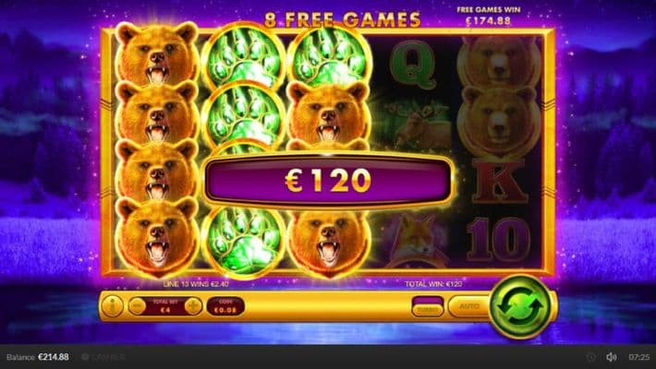Select the coin value €0.08 display
The width and height of the screenshot is (656, 369).
click(x=225, y=306)
